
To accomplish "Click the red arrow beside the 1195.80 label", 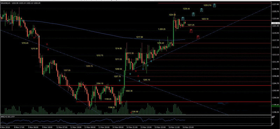I will (x=131, y=113).
